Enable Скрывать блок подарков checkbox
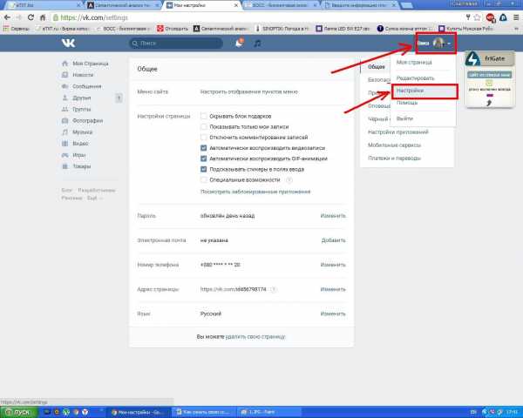The image size is (523, 418). 203,116
